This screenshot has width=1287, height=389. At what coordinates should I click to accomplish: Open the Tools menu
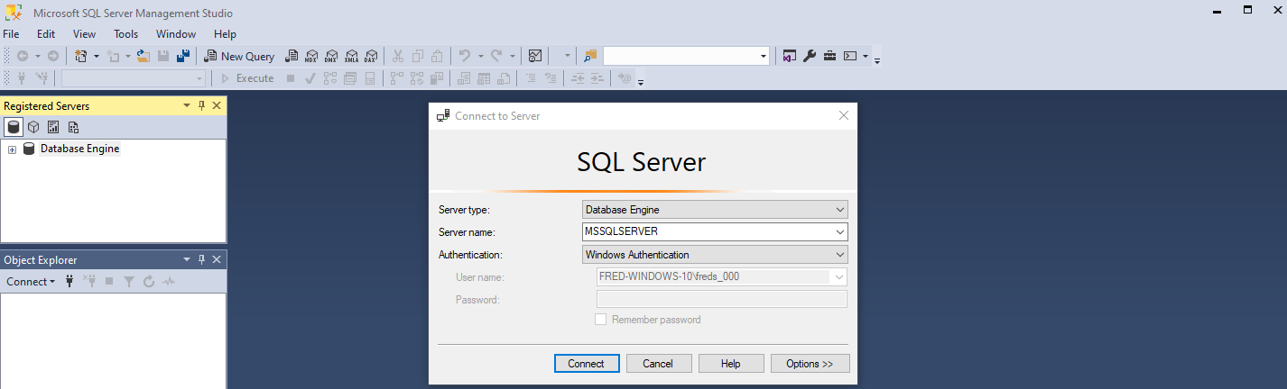125,34
